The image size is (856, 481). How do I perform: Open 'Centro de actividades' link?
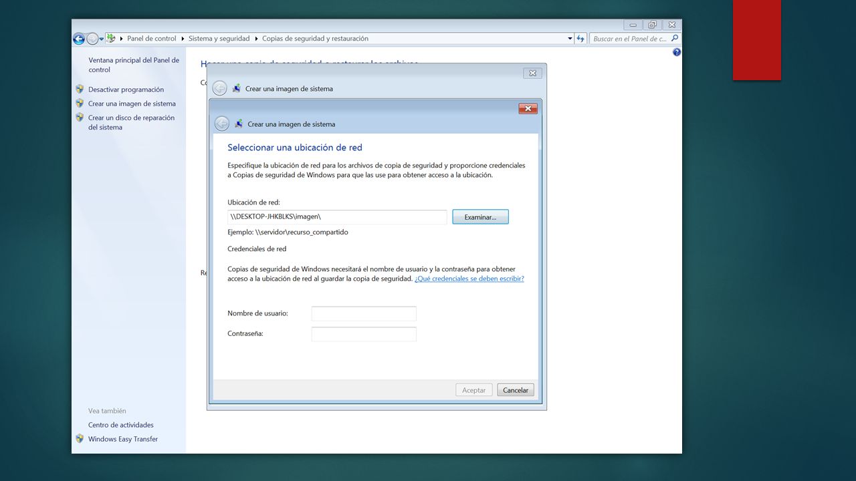[121, 425]
